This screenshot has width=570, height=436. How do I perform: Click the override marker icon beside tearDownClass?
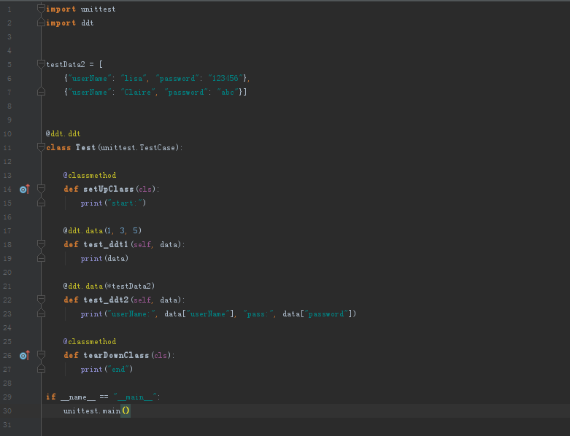click(x=25, y=355)
